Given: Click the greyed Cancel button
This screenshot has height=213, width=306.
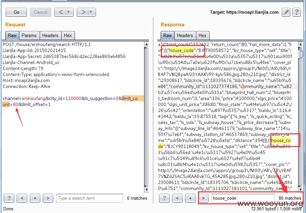Looking at the screenshot, I should coord(41,12).
